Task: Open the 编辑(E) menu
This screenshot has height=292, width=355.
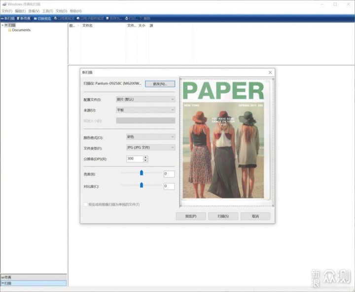Action: click(20, 11)
